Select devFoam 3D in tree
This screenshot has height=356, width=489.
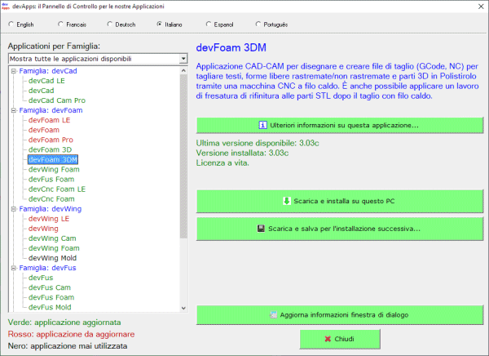coord(50,149)
